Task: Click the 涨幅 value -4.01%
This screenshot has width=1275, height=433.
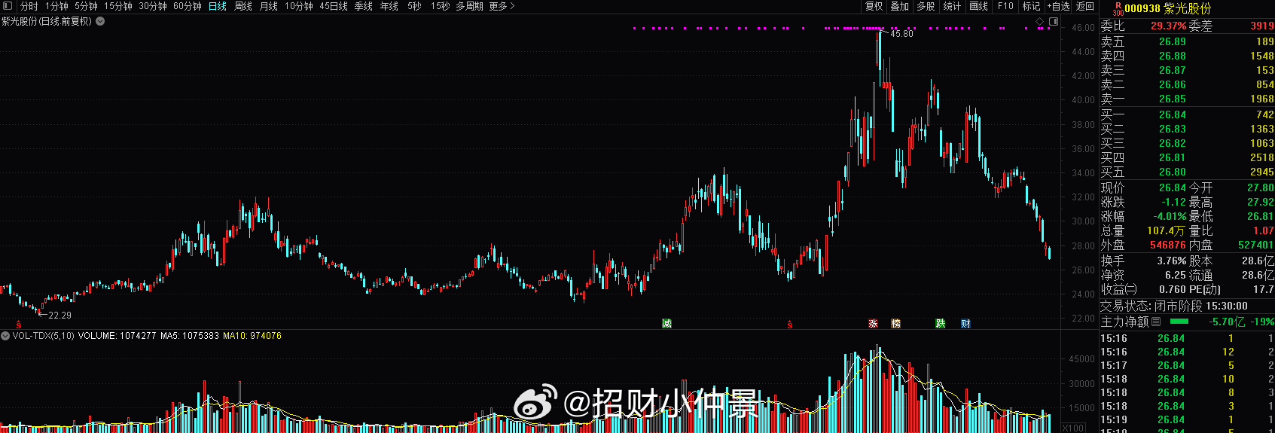Action: coord(1170,216)
